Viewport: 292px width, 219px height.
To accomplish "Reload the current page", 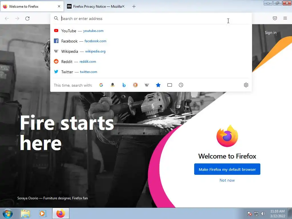I will coord(27,19).
